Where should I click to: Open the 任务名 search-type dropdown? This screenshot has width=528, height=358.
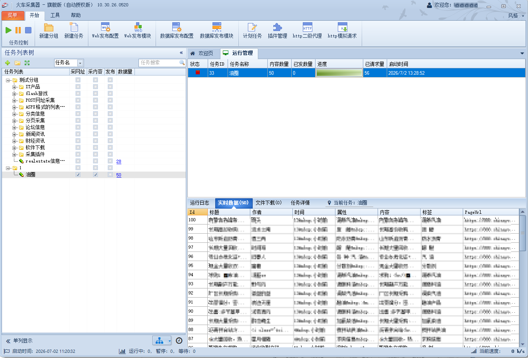[x=80, y=63]
